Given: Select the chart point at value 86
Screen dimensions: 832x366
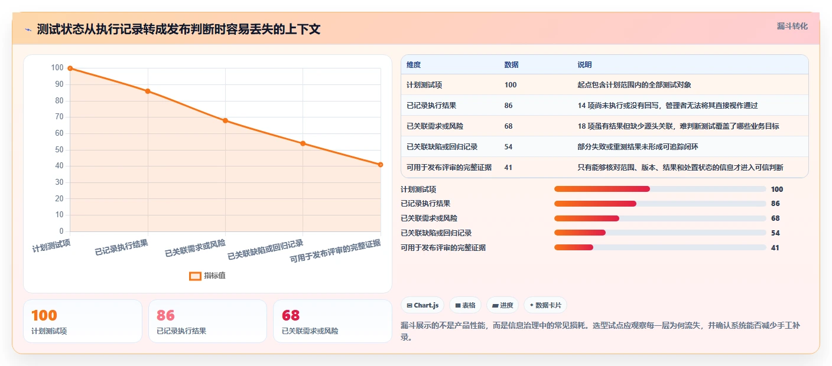Looking at the screenshot, I should [148, 91].
